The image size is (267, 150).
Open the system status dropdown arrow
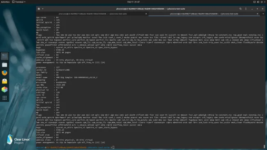(x=265, y=2)
